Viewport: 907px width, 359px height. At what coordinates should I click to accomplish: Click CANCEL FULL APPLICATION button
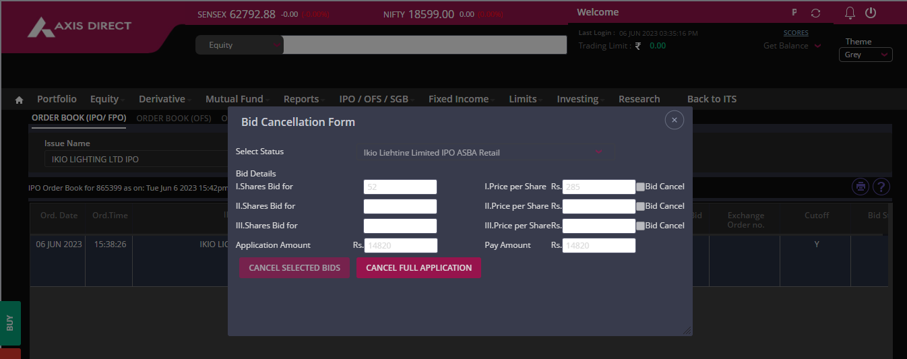[418, 268]
